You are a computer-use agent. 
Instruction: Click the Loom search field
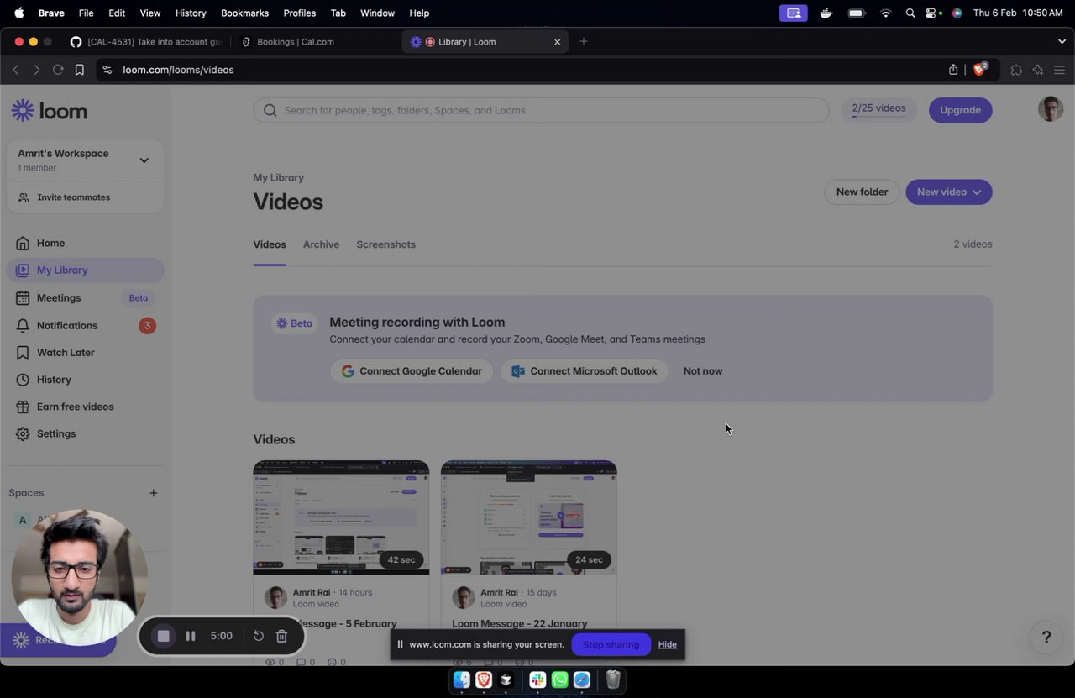(541, 110)
